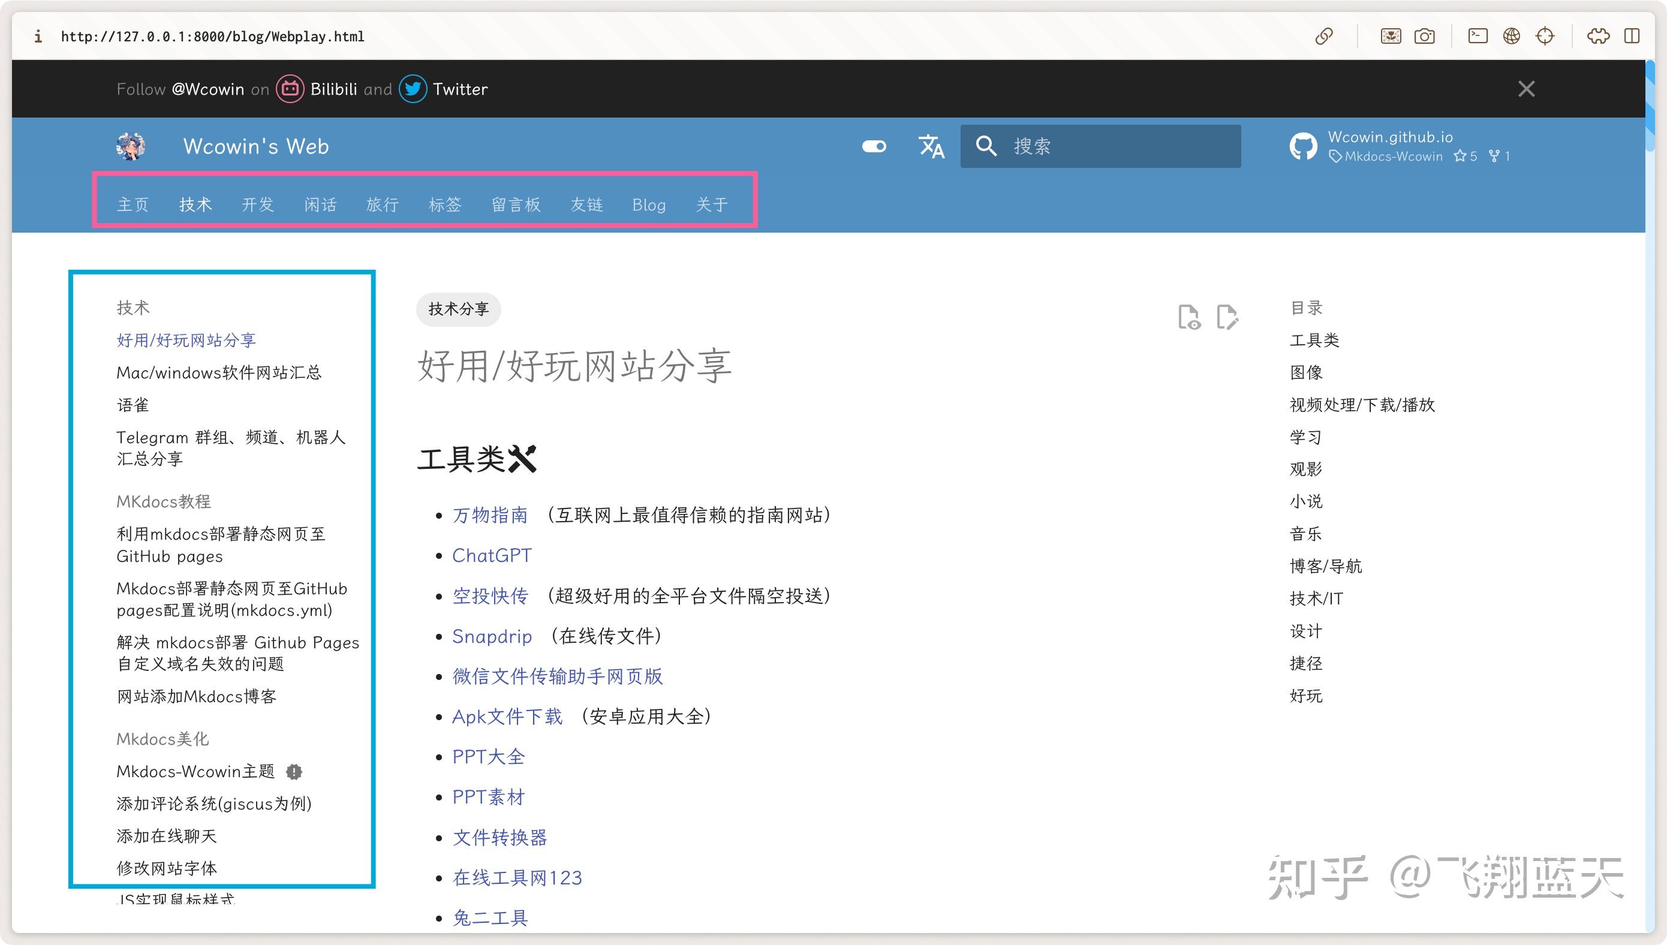The width and height of the screenshot is (1667, 945).
Task: Open the ChatGPT link
Action: (x=492, y=555)
